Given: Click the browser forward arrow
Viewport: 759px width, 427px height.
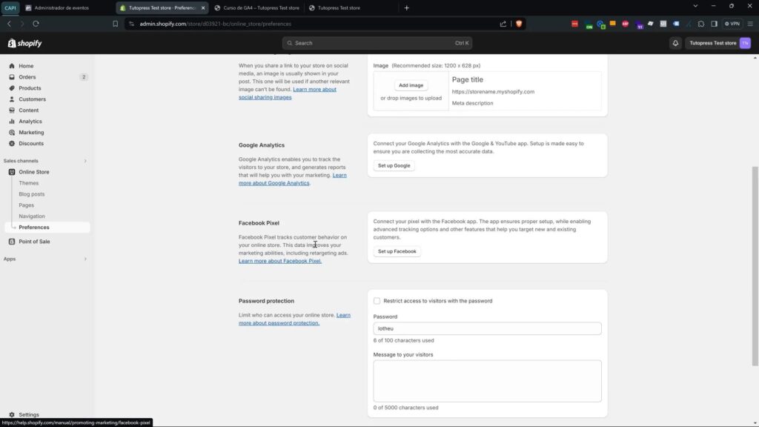Looking at the screenshot, I should pos(21,24).
